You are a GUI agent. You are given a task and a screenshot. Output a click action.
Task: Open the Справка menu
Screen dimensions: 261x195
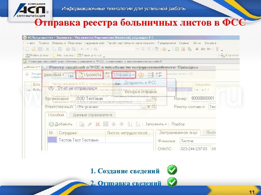(x=210, y=43)
